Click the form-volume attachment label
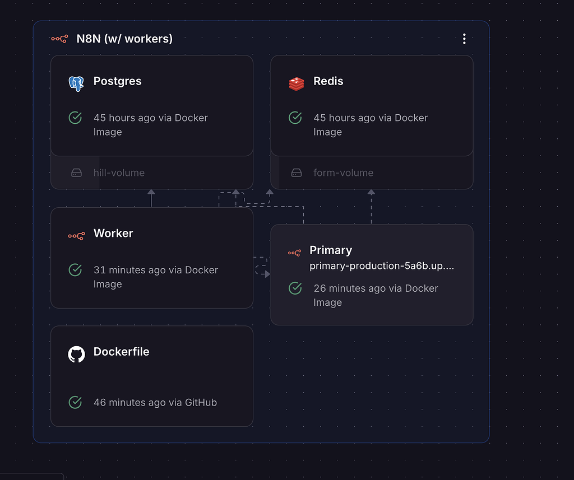574x480 pixels. pyautogui.click(x=343, y=173)
